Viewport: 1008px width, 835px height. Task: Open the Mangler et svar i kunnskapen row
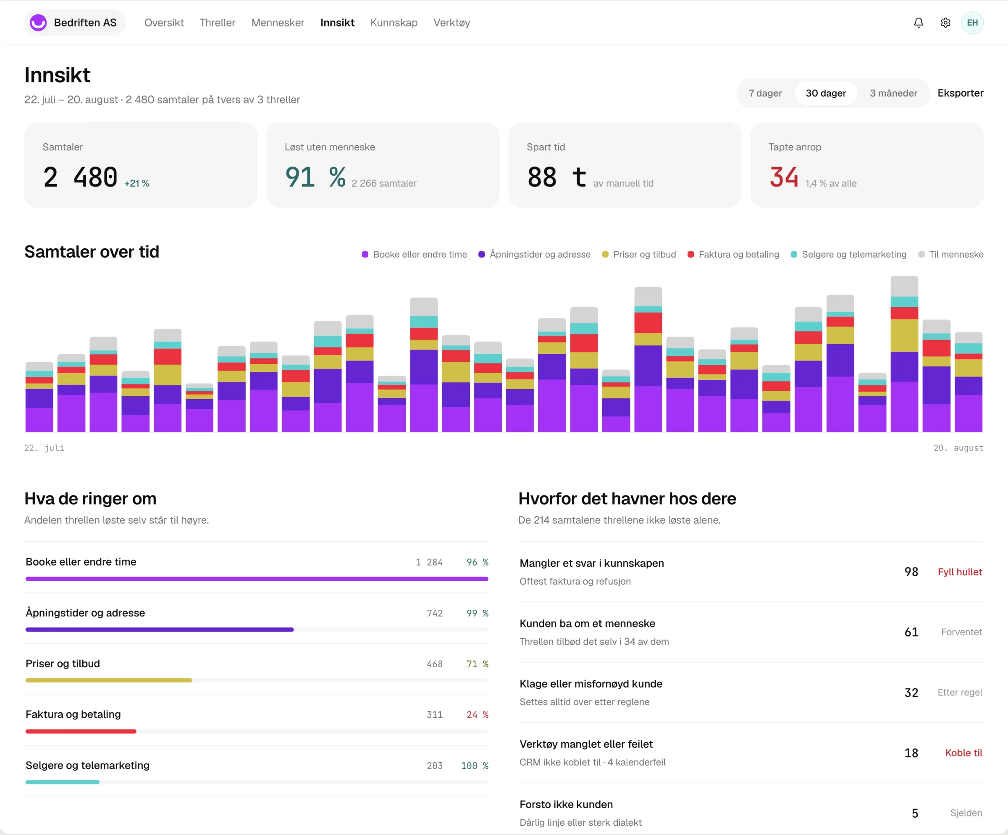[x=751, y=572]
